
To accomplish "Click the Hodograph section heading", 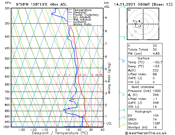I will [x=143, y=112].
